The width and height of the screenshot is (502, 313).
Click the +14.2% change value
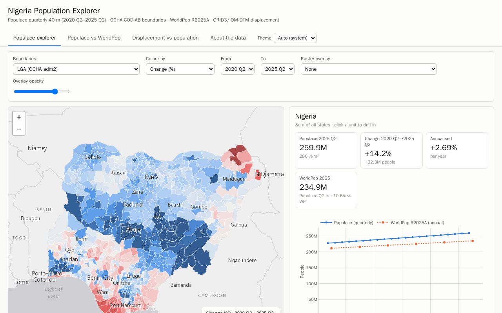click(378, 154)
